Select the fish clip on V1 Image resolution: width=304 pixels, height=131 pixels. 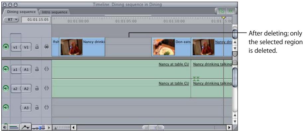click(x=55, y=47)
